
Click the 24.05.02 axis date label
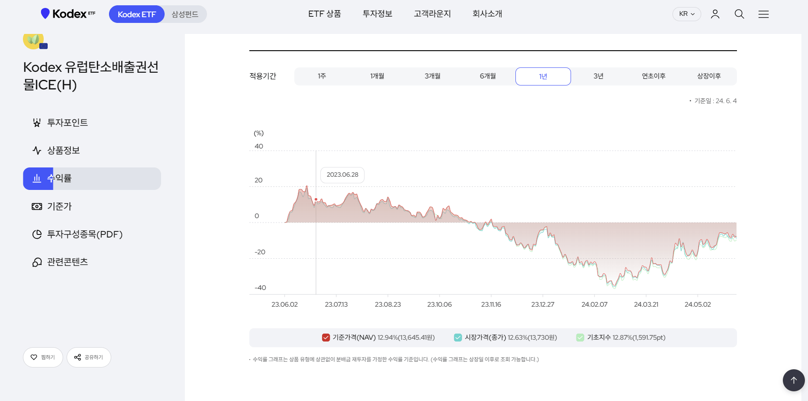click(698, 304)
